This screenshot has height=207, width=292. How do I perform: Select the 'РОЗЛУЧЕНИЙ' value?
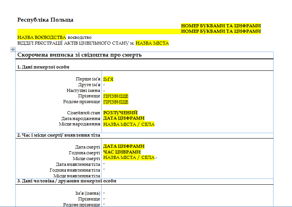120,113
